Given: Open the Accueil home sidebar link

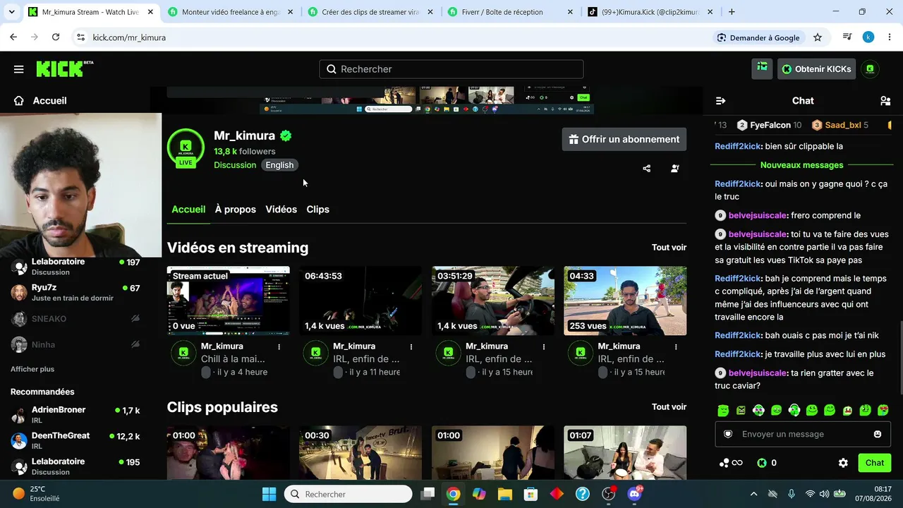Looking at the screenshot, I should (40, 101).
